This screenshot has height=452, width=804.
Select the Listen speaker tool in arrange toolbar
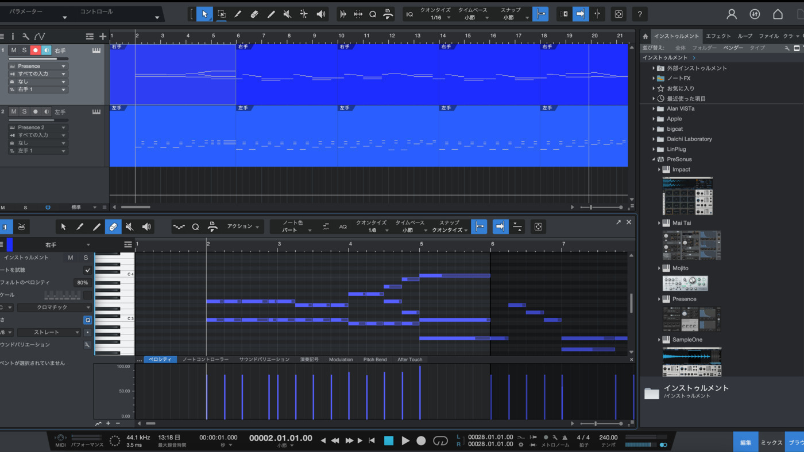320,14
